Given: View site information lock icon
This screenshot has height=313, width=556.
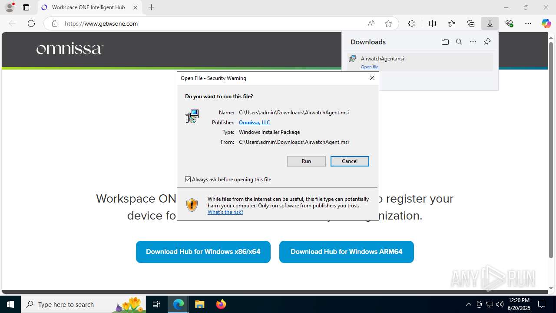Looking at the screenshot, I should click(55, 23).
